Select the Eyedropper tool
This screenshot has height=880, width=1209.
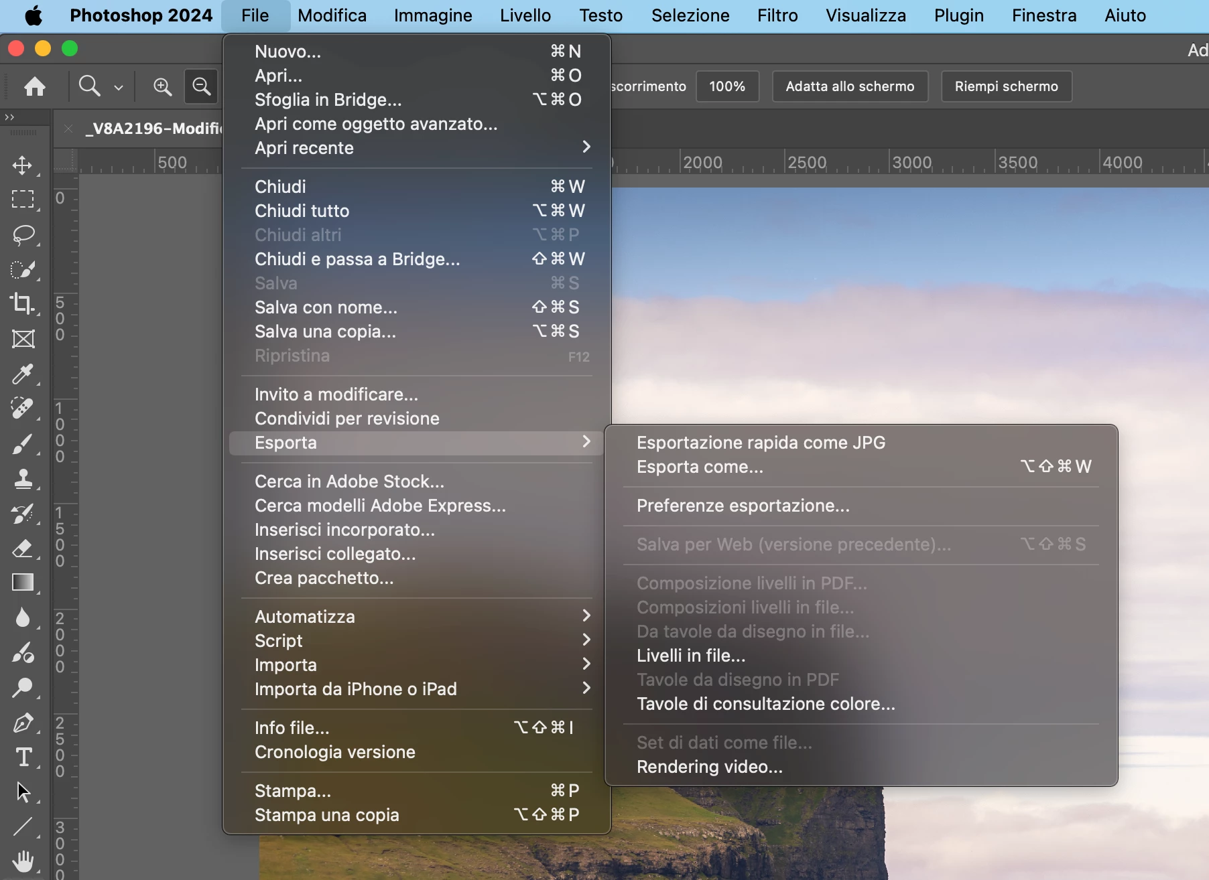pyautogui.click(x=23, y=374)
